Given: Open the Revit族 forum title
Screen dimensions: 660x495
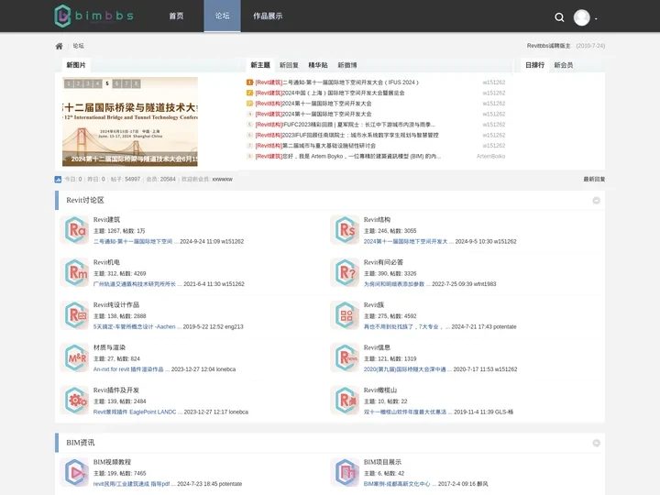Looking at the screenshot, I should tap(374, 304).
